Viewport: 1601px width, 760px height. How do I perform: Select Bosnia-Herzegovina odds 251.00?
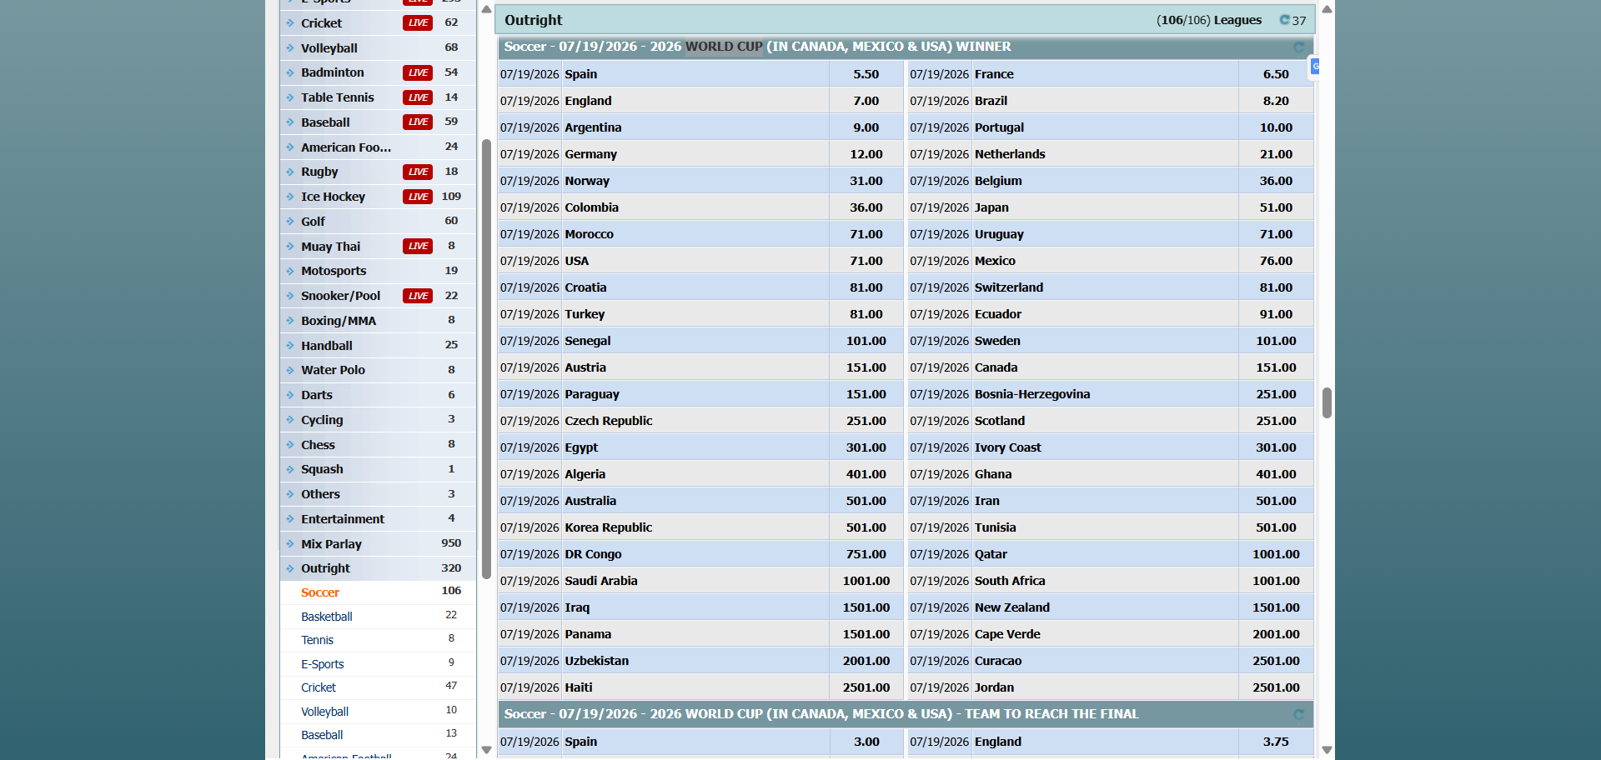click(1276, 394)
